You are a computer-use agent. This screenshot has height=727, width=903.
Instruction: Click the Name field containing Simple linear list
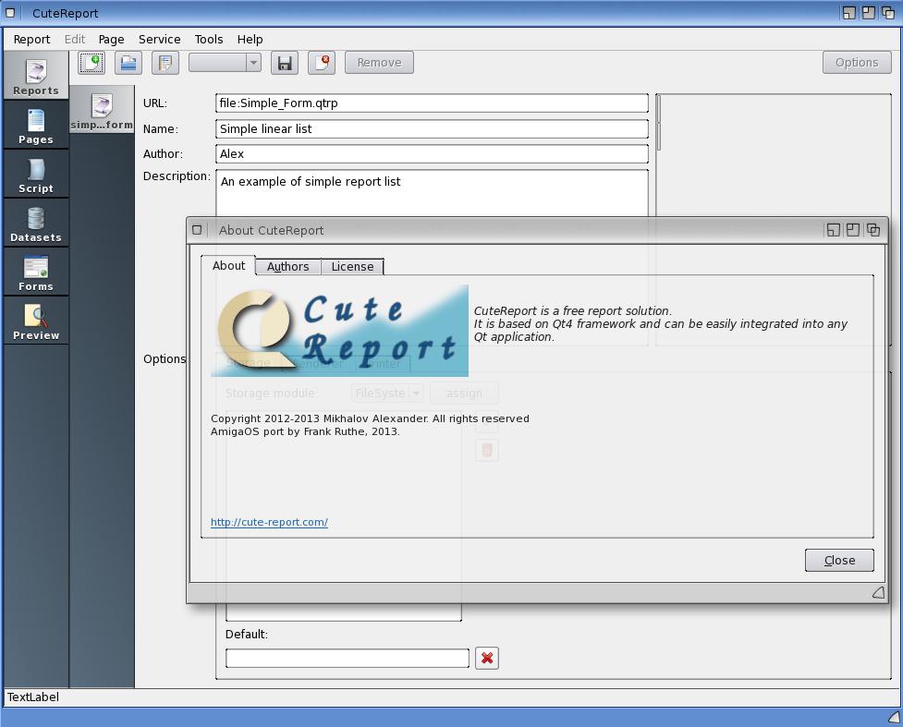tap(432, 129)
